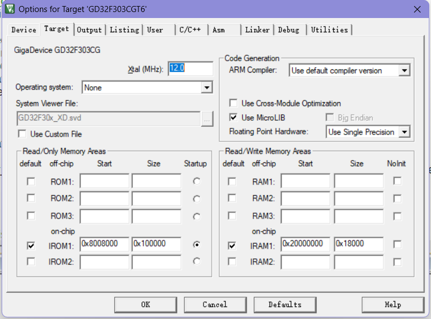Click the Keil uVision title bar icon
This screenshot has height=319, width=431.
(10, 9)
